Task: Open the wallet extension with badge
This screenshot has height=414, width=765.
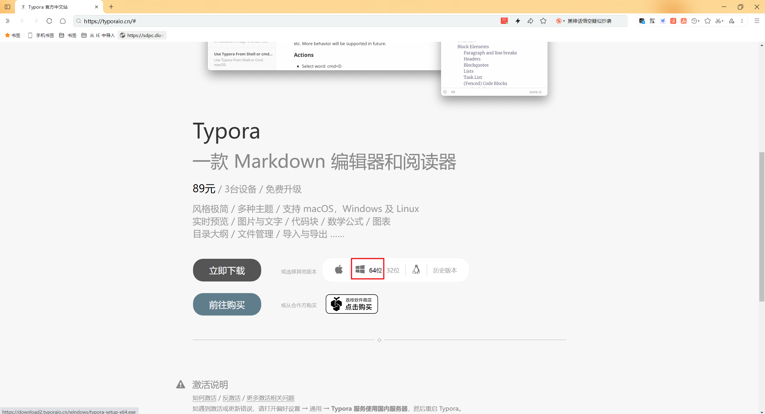Action: click(x=642, y=21)
